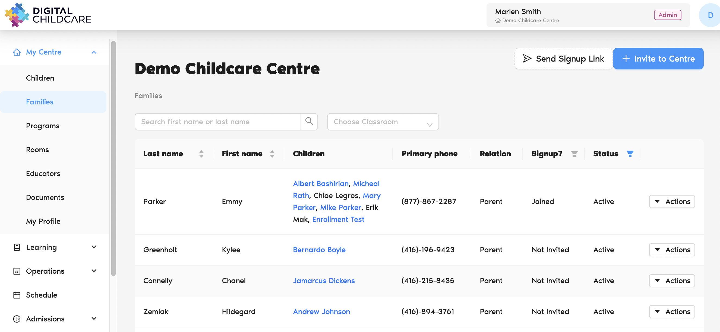Viewport: 720px width, 332px height.
Task: Go to Children in sidebar
Action: pos(40,78)
